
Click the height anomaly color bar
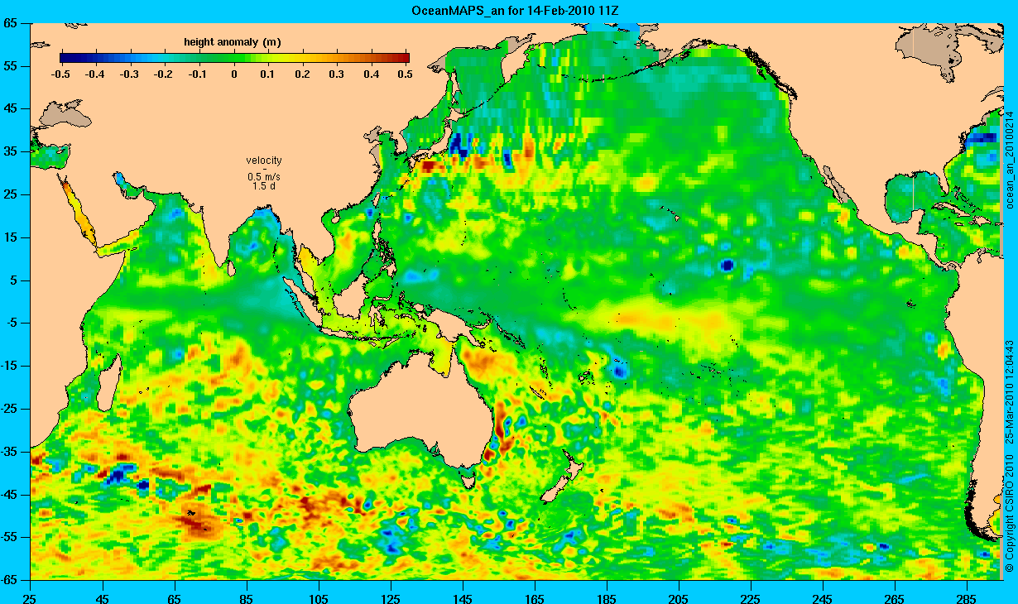click(x=235, y=58)
